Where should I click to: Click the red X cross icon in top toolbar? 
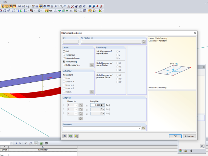(73, 6)
